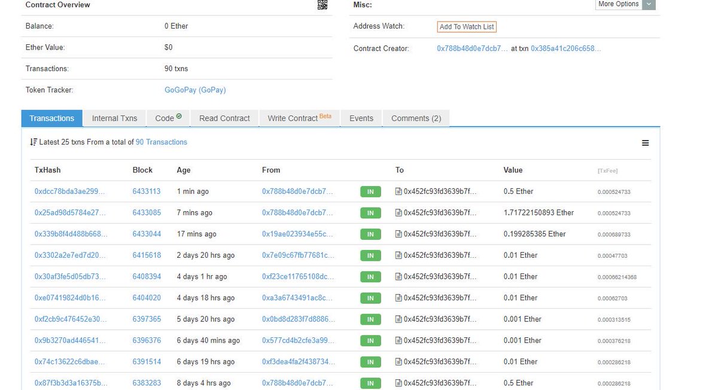Open sender address 0xf3dea4fa2f438734

tap(299, 362)
